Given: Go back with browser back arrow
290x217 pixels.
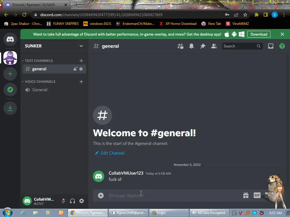Looking at the screenshot, I should click(x=6, y=15).
